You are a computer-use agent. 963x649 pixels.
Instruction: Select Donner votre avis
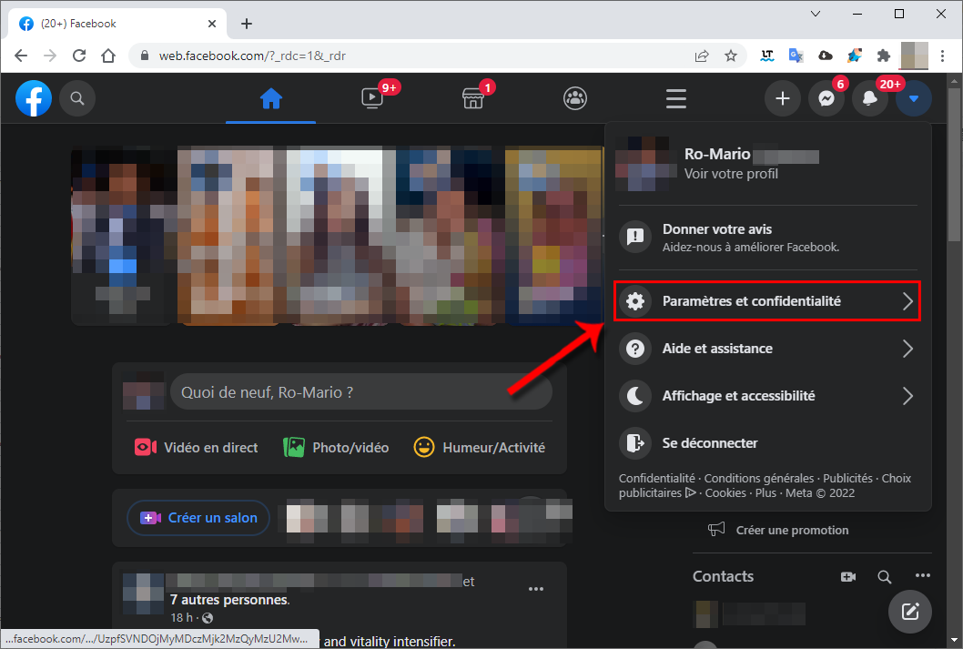pos(767,238)
